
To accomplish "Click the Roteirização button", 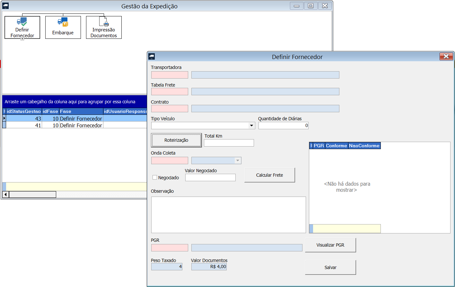I will (x=176, y=140).
